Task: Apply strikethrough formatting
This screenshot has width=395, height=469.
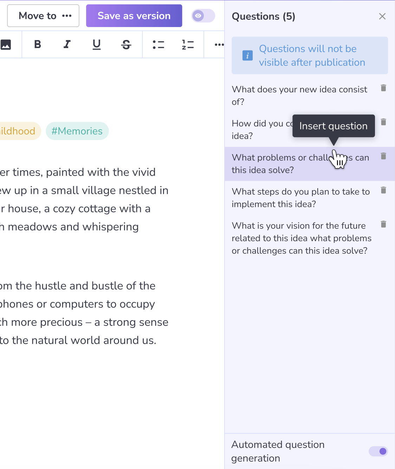Action: click(x=126, y=44)
